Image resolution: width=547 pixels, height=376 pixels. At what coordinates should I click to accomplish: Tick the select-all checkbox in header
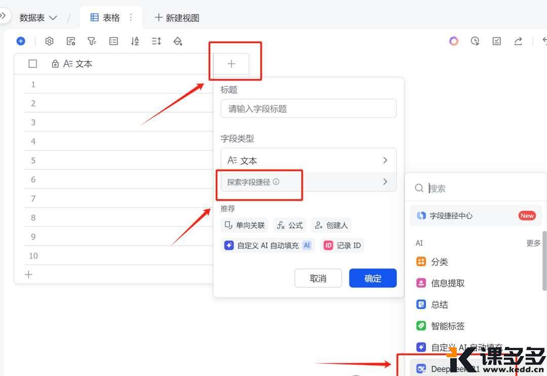33,64
